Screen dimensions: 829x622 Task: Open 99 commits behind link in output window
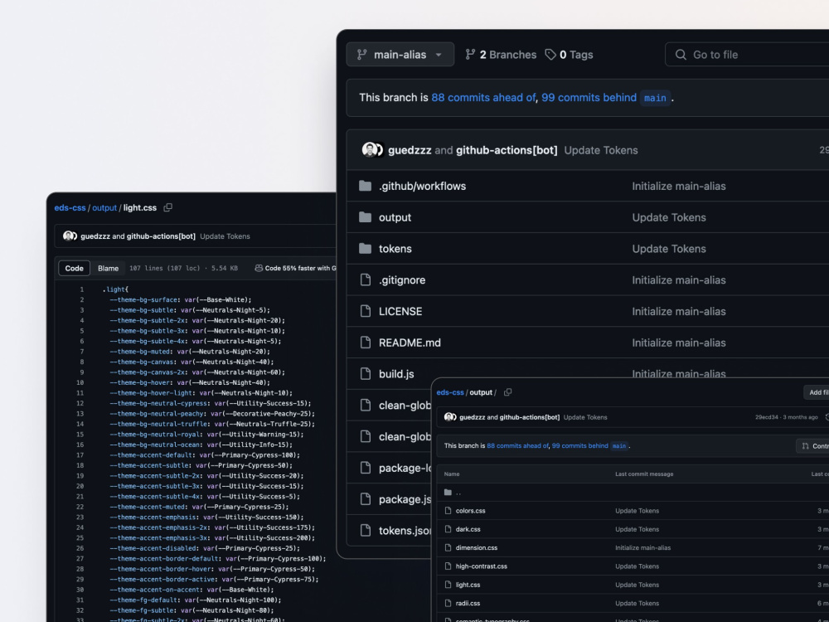[580, 446]
